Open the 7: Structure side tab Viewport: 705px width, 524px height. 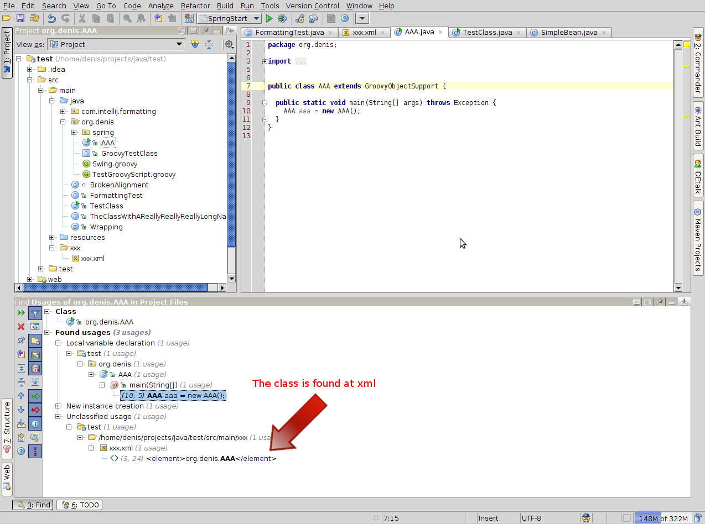(x=7, y=428)
